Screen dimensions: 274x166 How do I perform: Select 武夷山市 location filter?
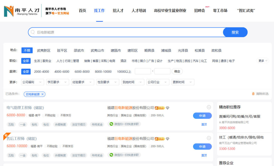pyautogui.click(x=97, y=51)
